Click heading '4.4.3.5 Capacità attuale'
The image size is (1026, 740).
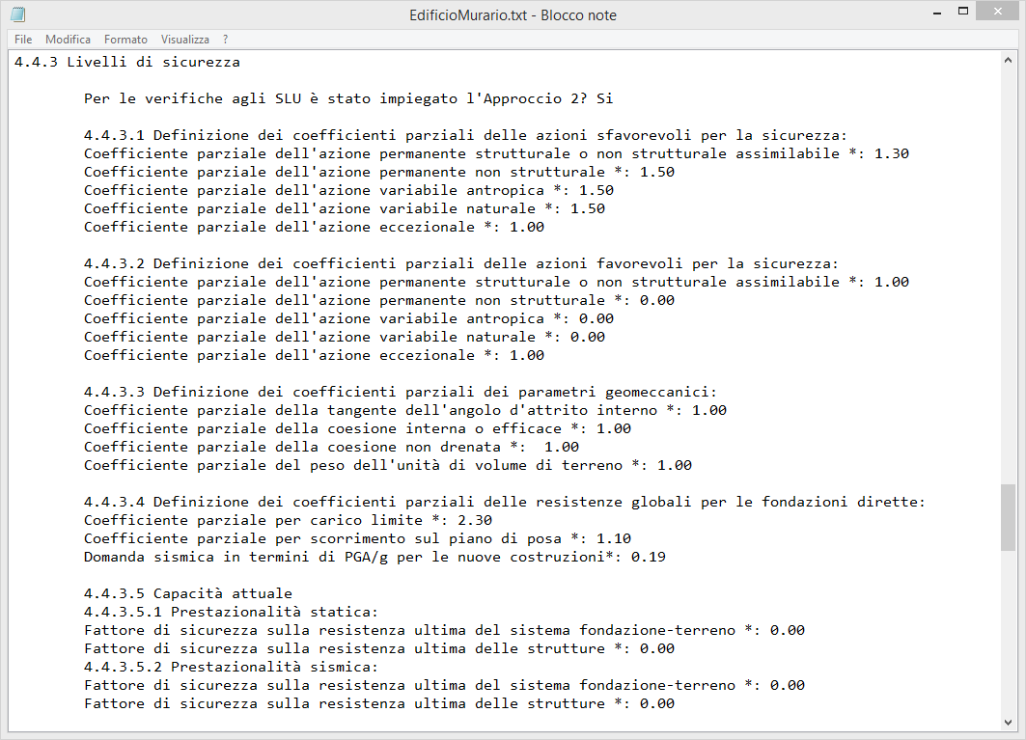point(188,593)
